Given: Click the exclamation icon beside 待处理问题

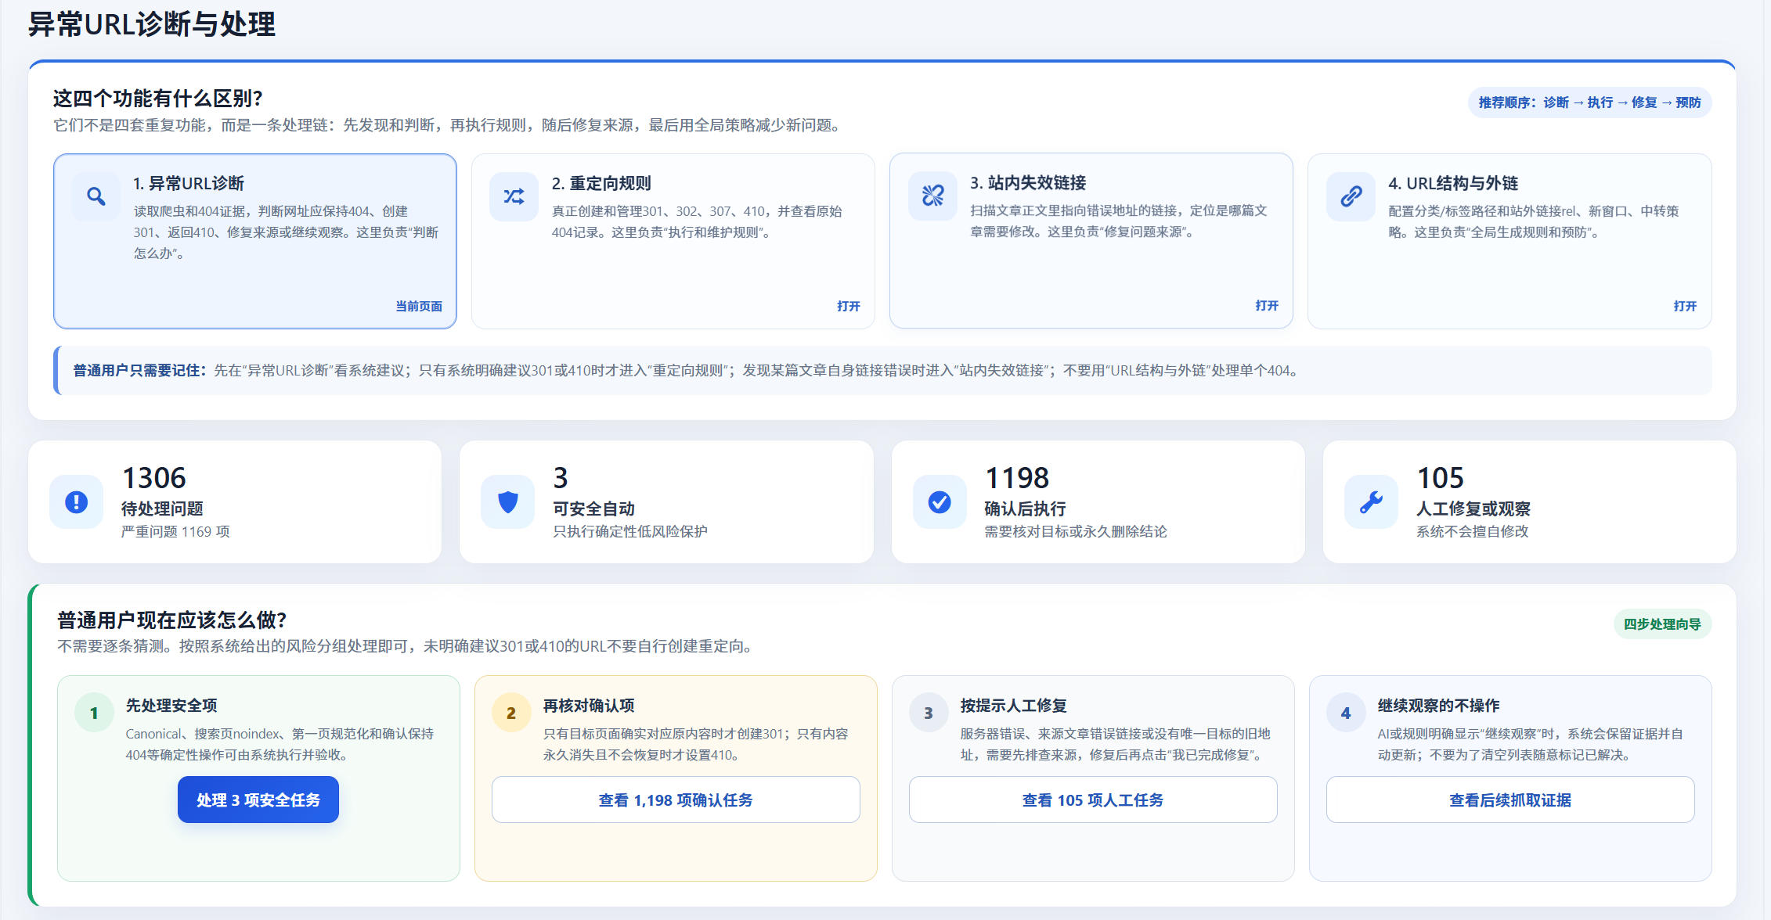Looking at the screenshot, I should tap(76, 502).
